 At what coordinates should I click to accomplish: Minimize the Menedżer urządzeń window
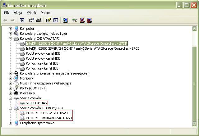[179, 5]
